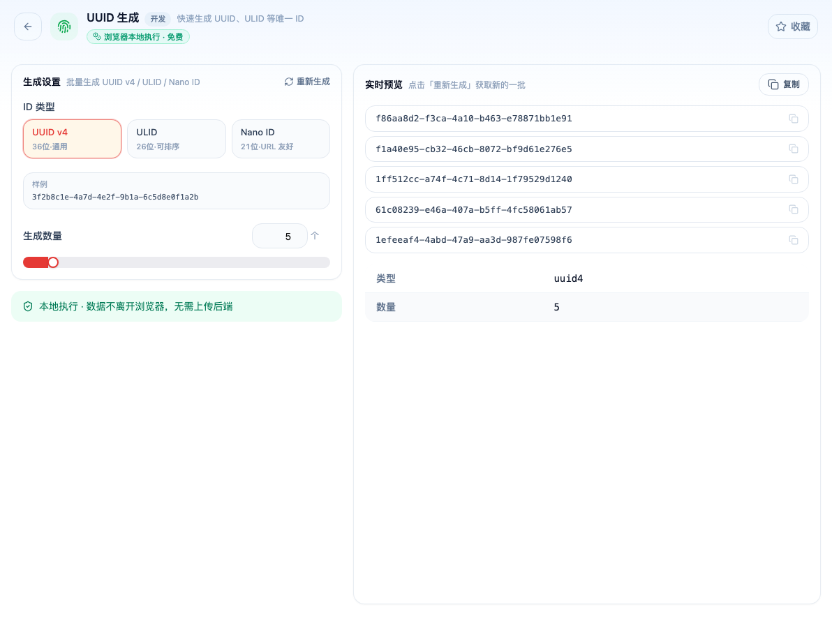
Task: Copy the UUID starting with f86aa8d2
Action: pos(794,119)
